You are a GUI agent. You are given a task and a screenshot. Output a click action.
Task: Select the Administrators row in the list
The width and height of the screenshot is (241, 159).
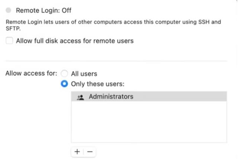point(149,97)
